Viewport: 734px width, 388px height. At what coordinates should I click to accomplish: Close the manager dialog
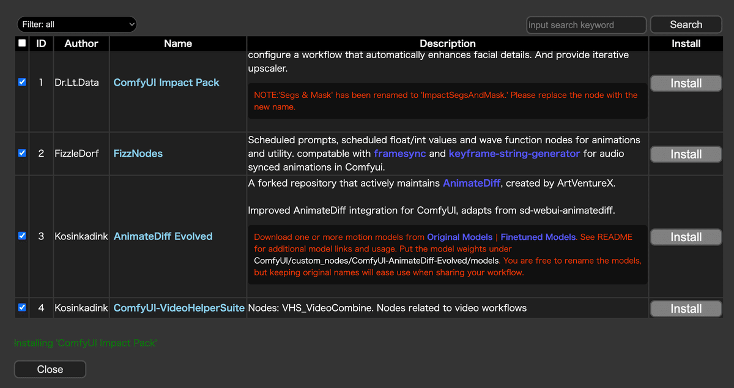pyautogui.click(x=50, y=369)
